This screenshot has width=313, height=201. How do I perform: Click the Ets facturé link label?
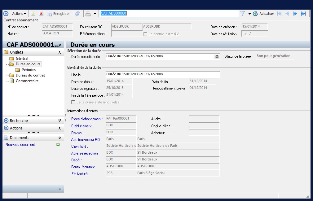click(x=80, y=174)
